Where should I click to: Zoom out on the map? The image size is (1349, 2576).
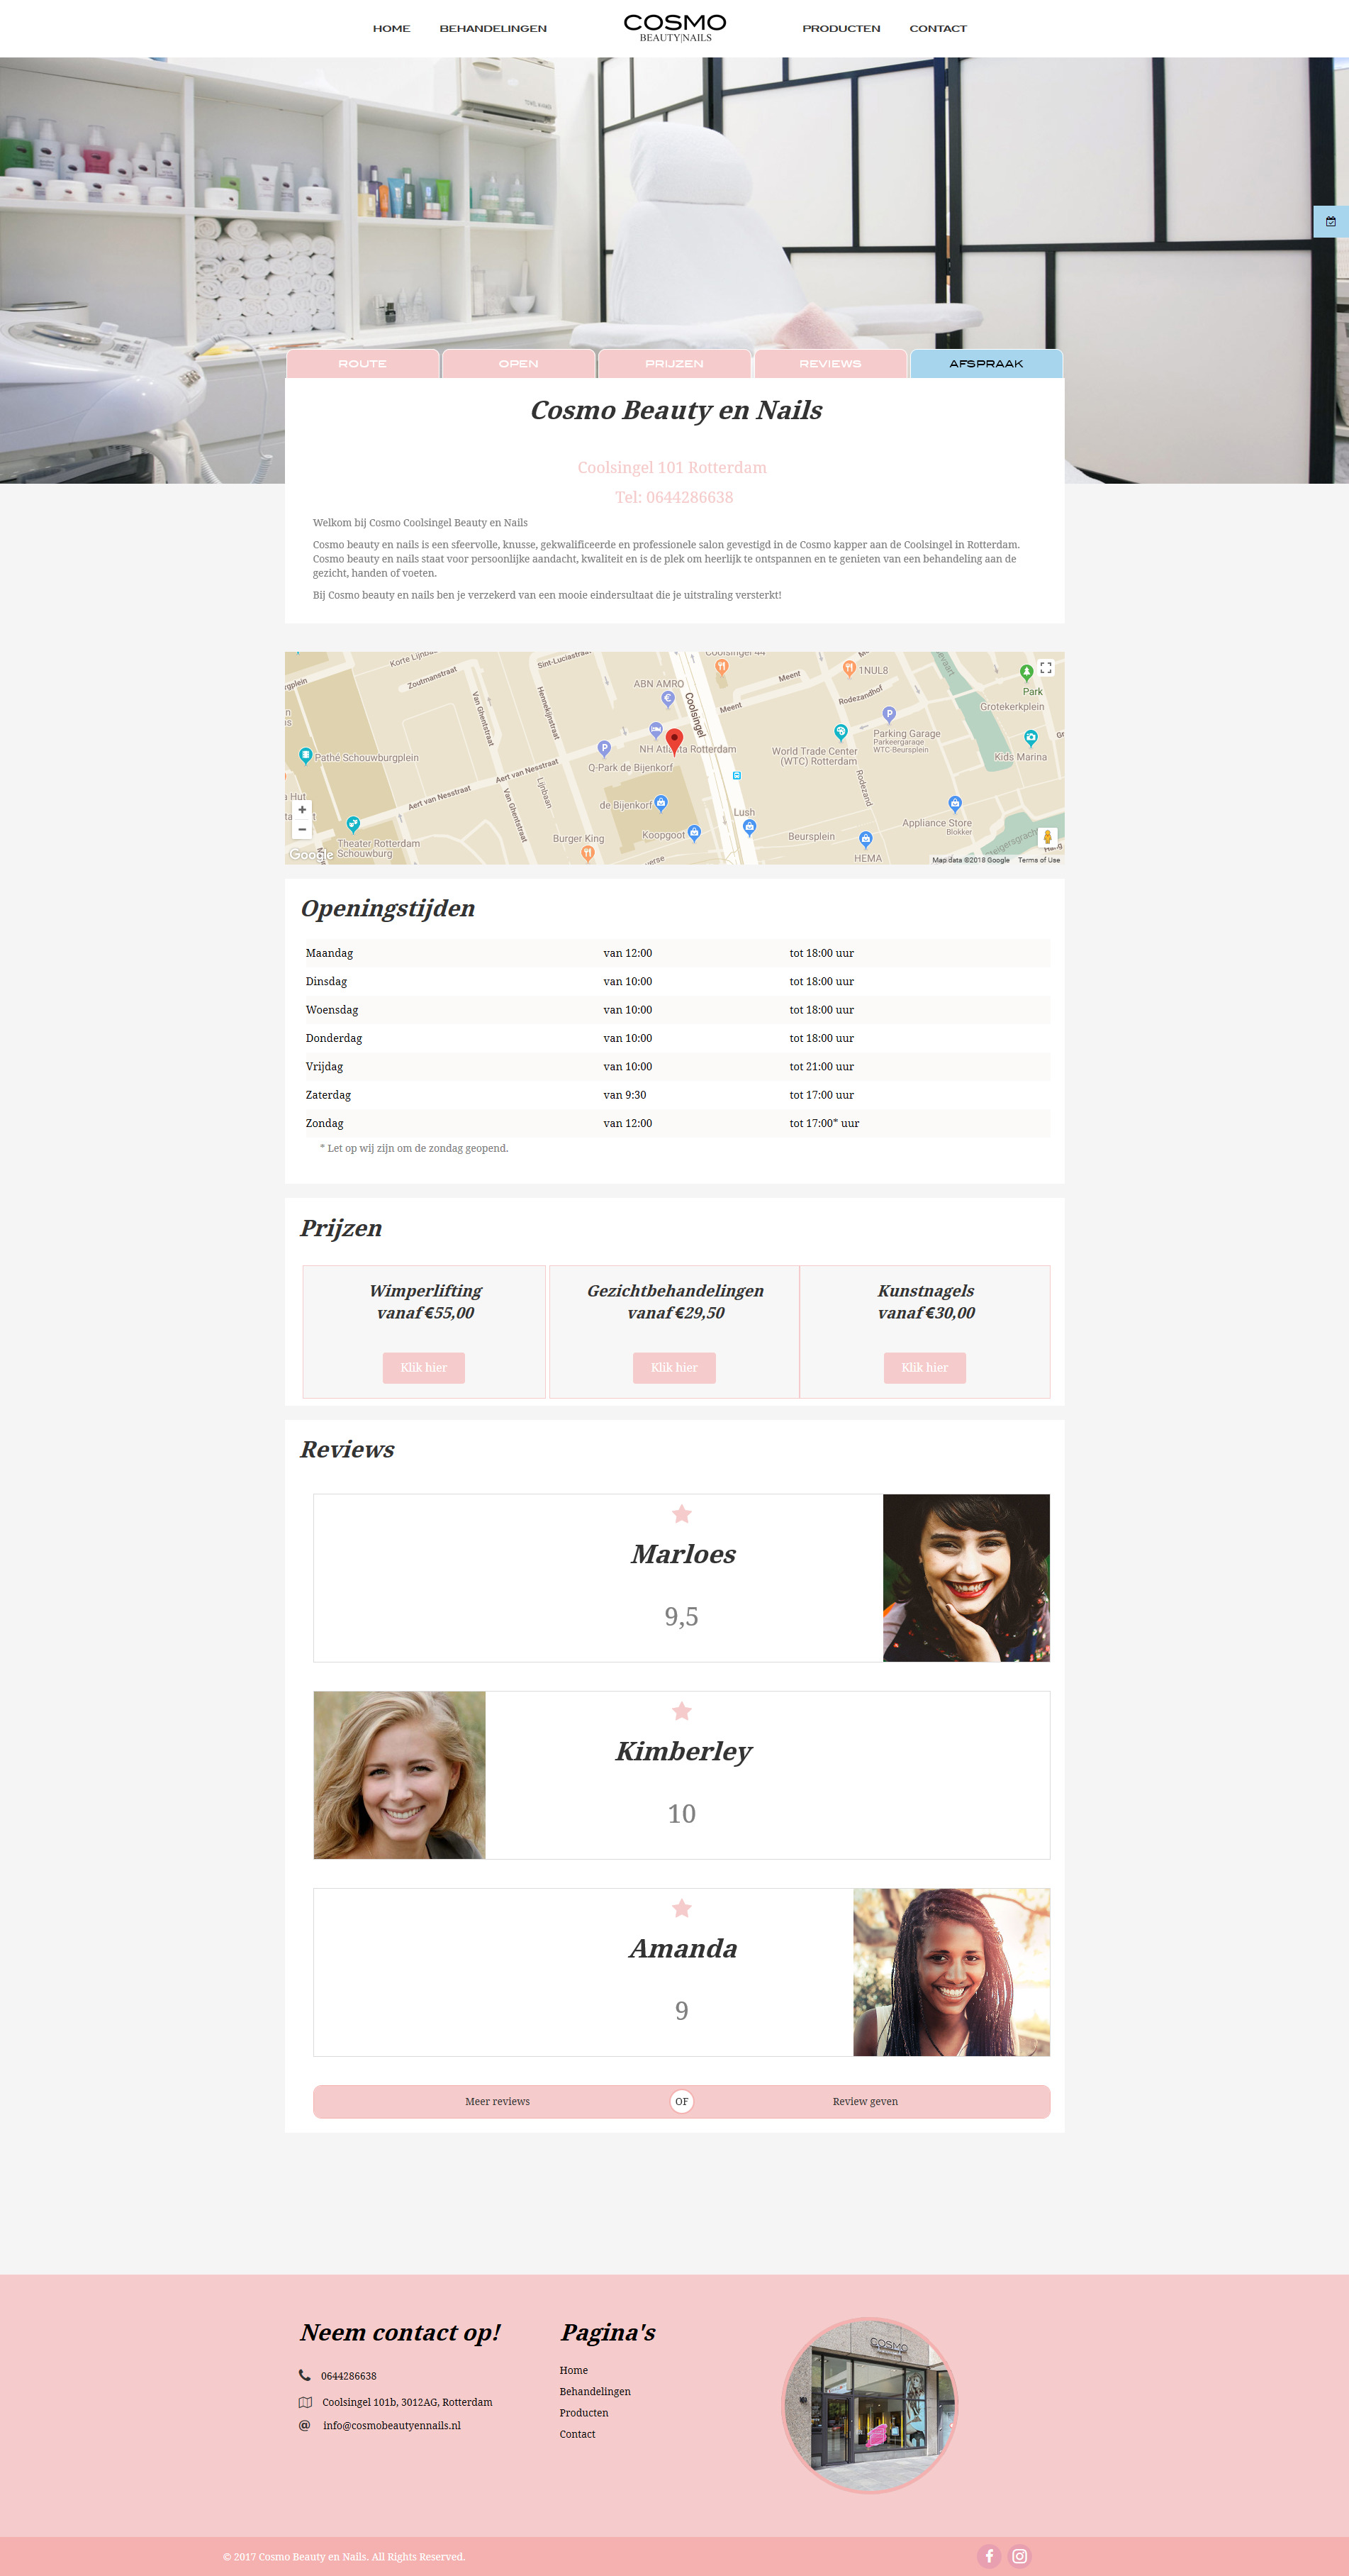[302, 829]
